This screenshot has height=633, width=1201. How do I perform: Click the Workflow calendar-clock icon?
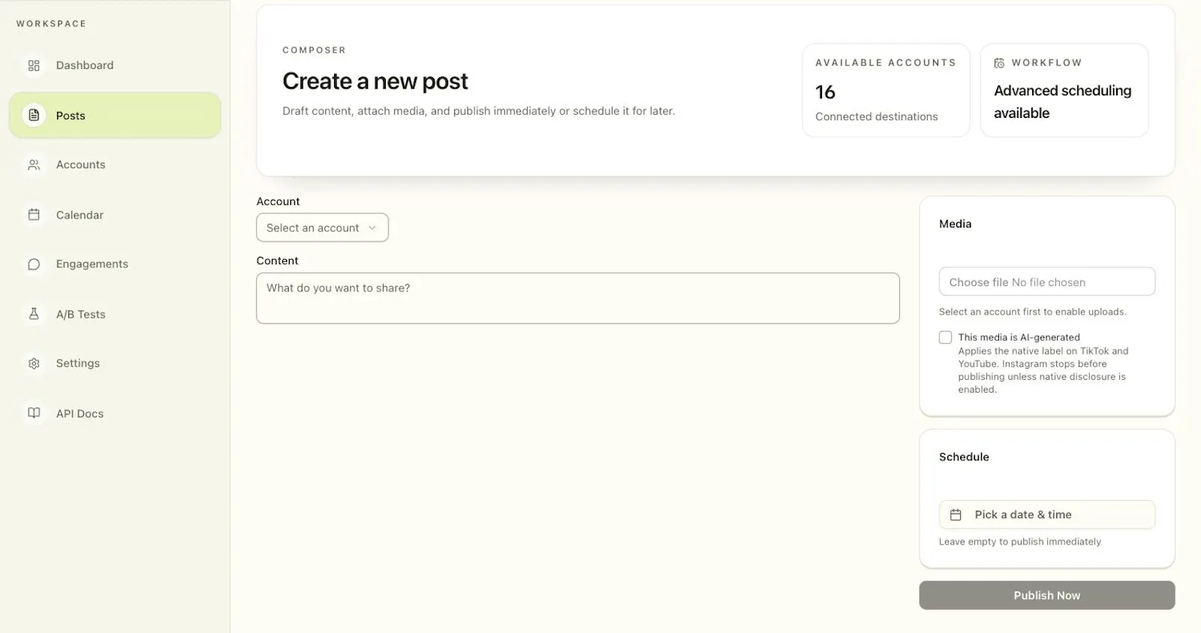tap(999, 63)
